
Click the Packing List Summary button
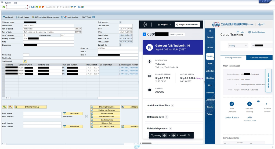click(x=105, y=110)
